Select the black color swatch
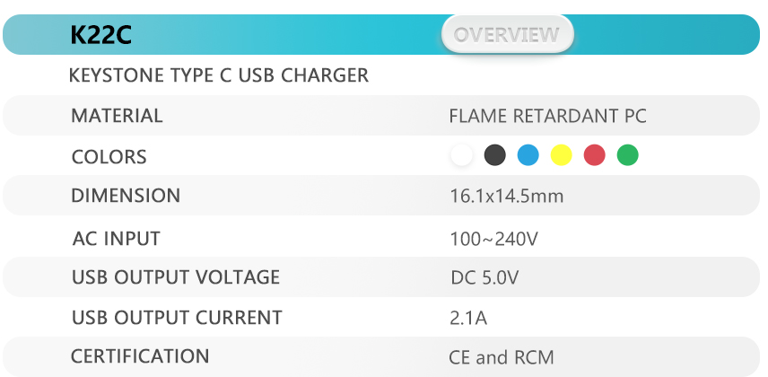This screenshot has width=768, height=377. pyautogui.click(x=494, y=155)
